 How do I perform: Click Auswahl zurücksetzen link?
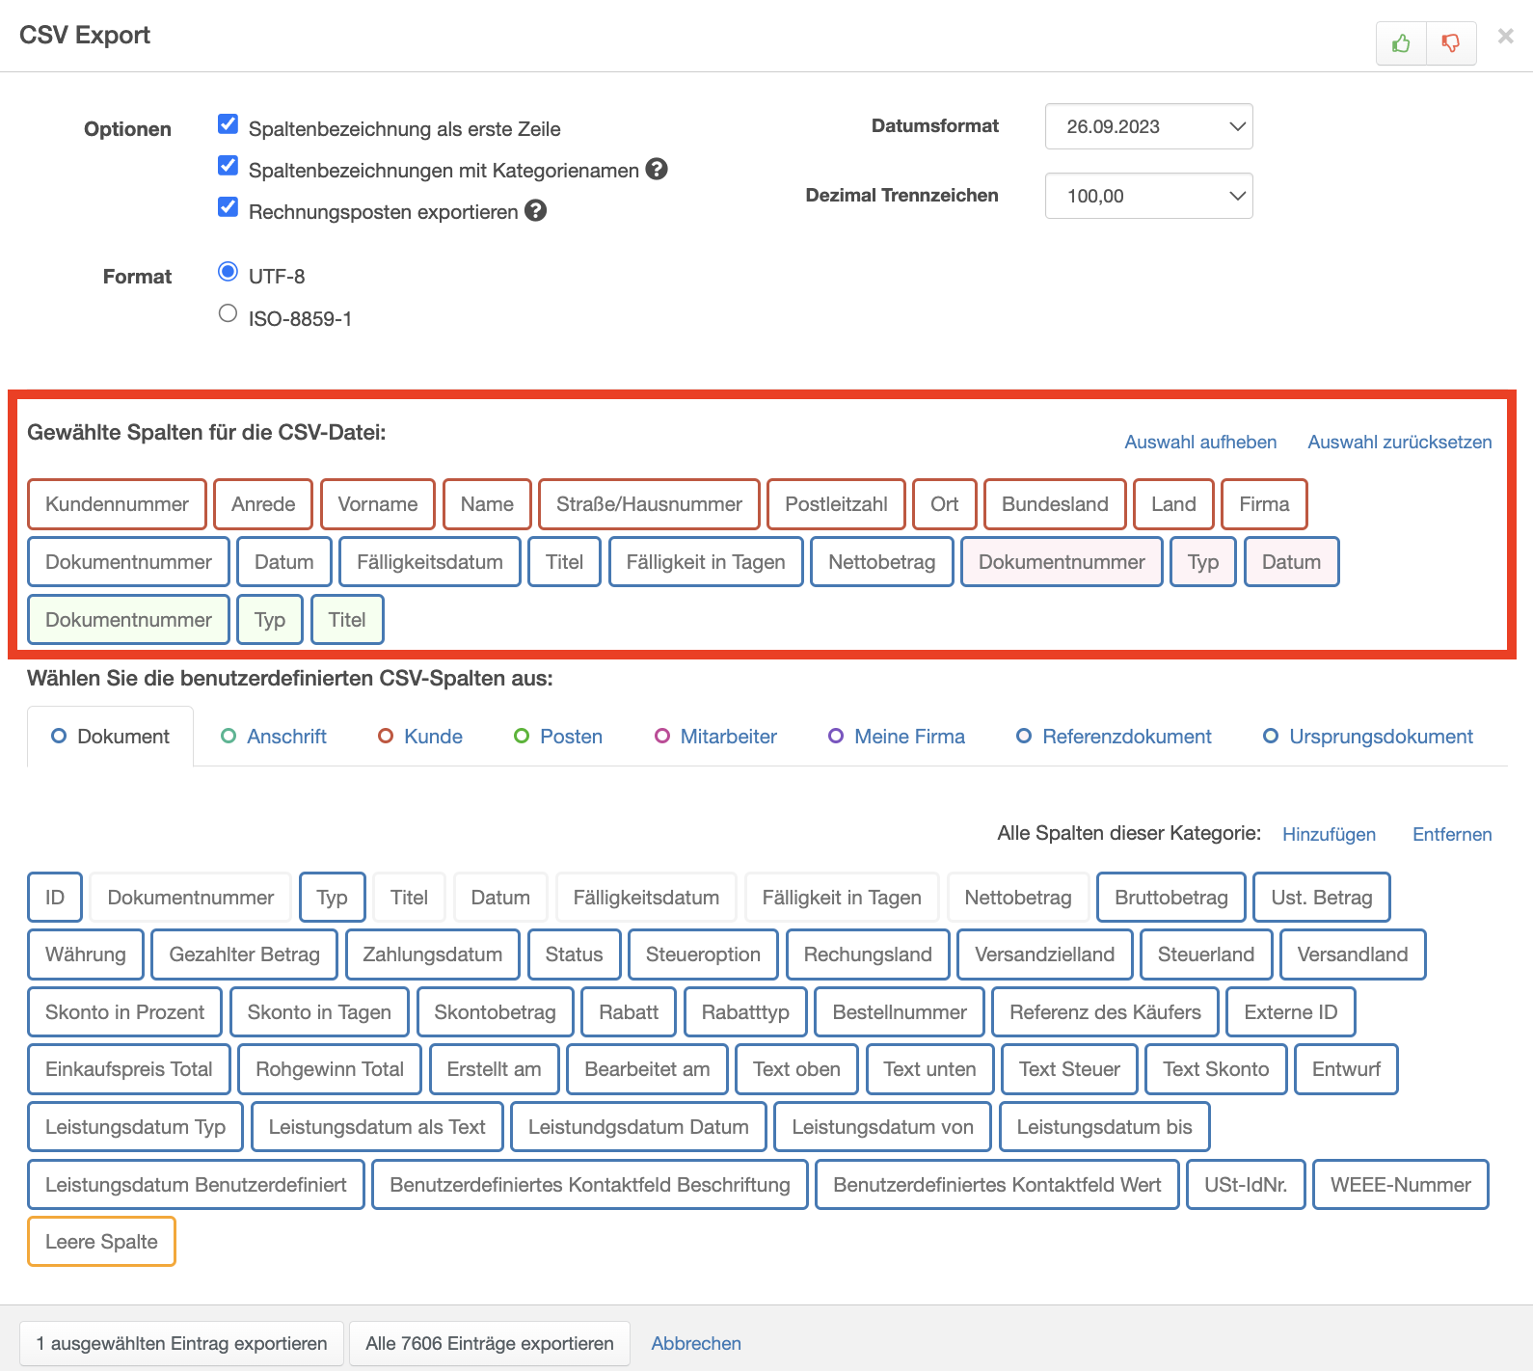click(x=1399, y=443)
